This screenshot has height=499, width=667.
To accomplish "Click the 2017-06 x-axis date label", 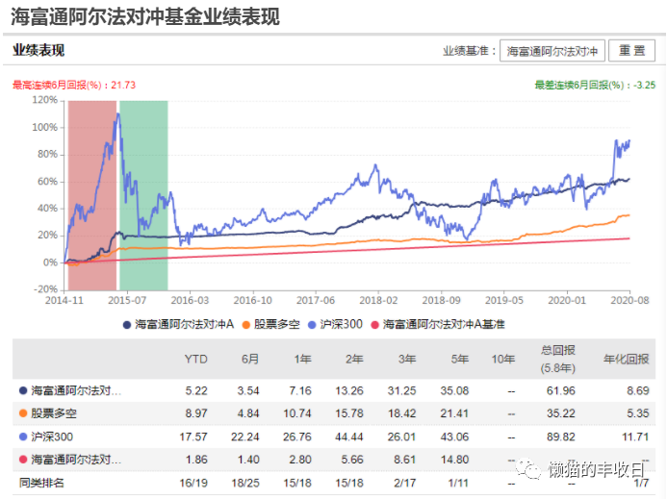I will 315,301.
